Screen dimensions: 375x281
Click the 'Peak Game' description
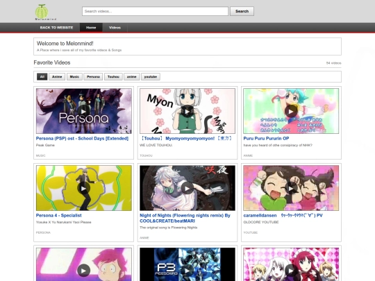(x=45, y=145)
